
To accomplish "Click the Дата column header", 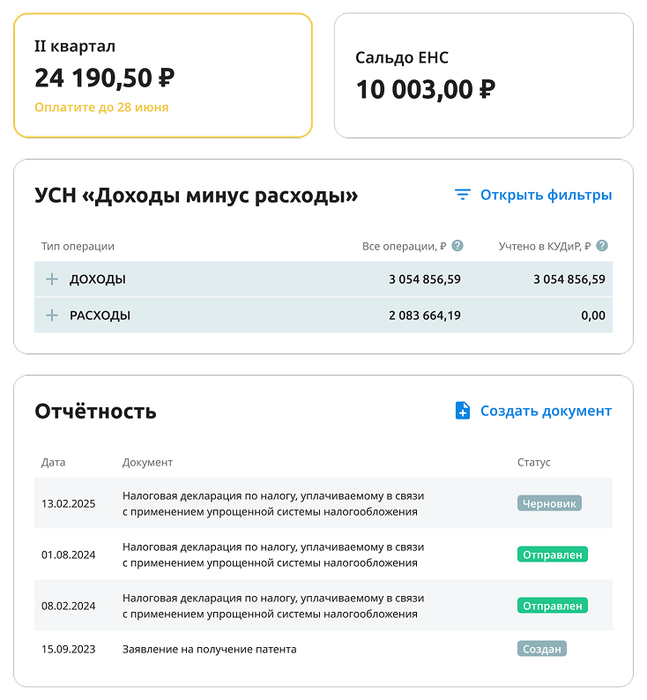I will point(53,462).
